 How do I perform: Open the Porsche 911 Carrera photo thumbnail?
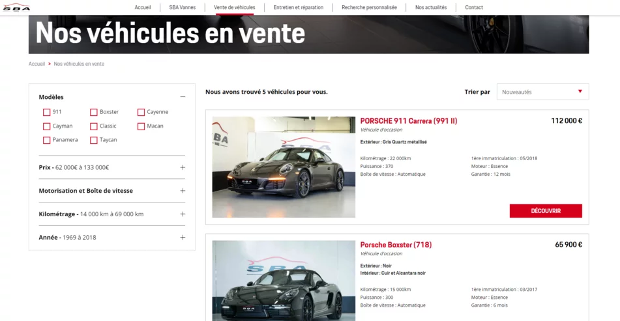click(284, 167)
